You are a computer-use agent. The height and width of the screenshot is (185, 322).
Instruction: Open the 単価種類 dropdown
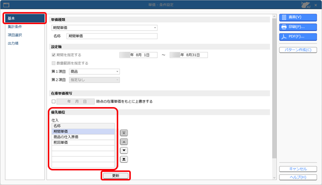coord(104,28)
